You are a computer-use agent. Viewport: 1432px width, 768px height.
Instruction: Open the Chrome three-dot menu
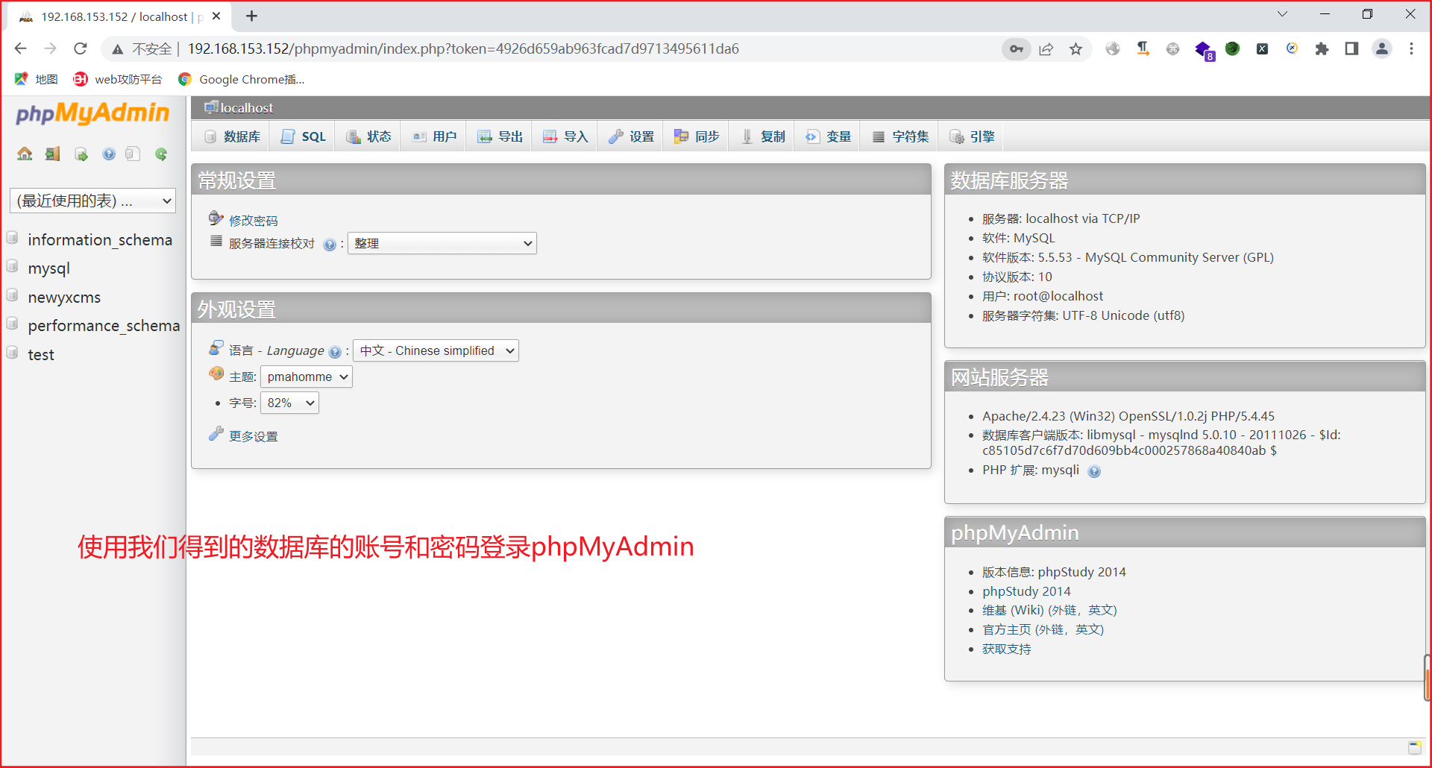1411,48
